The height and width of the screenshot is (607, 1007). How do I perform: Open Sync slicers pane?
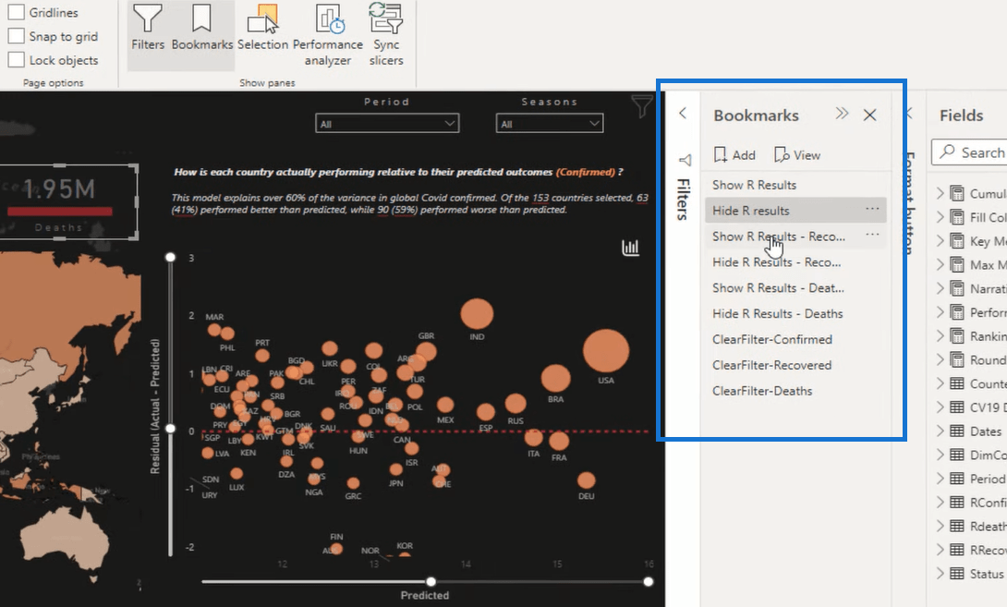(386, 35)
